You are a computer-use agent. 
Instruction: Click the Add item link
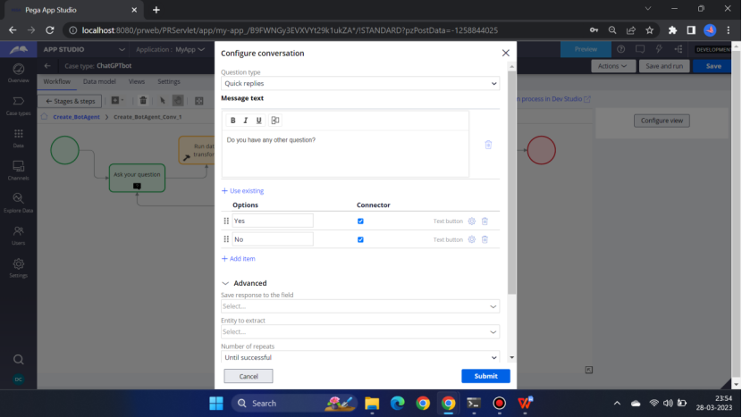point(239,259)
